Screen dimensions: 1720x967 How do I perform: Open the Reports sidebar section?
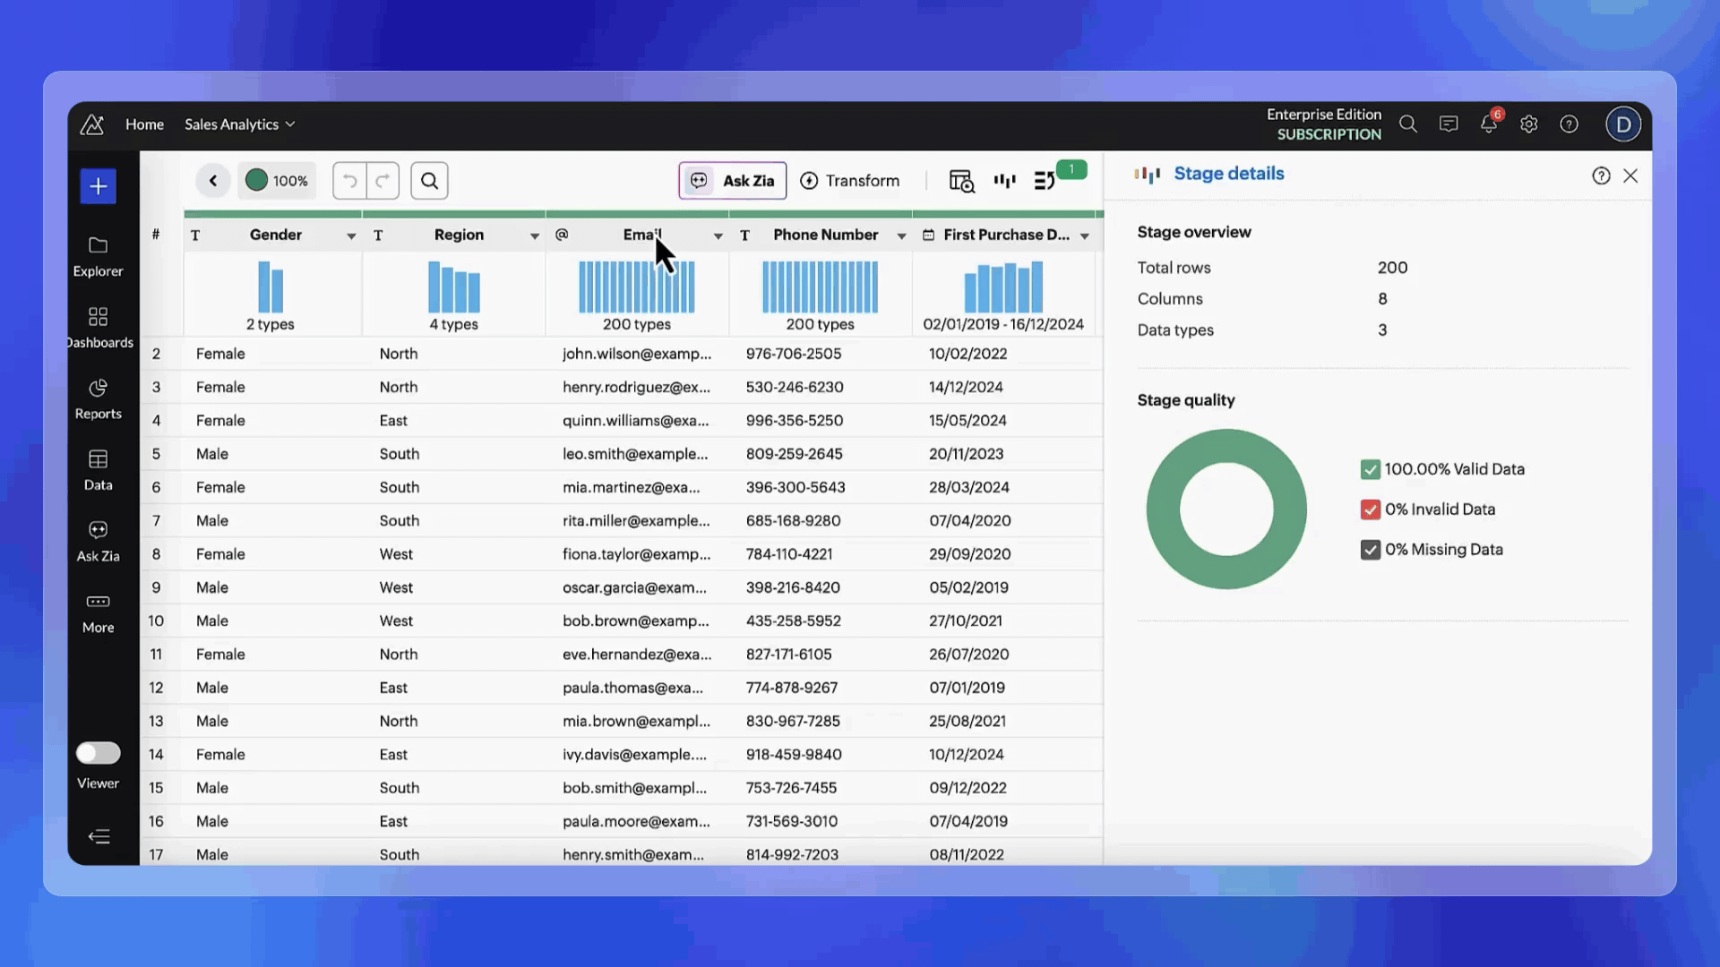coord(98,398)
